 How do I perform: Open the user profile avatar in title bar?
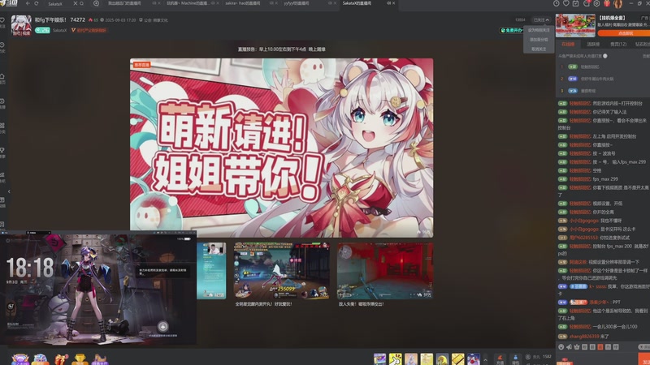tap(618, 4)
